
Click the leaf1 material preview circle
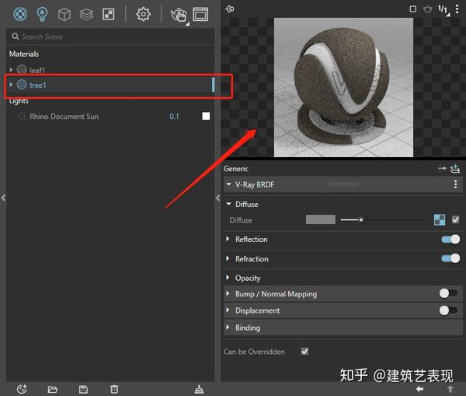(22, 70)
